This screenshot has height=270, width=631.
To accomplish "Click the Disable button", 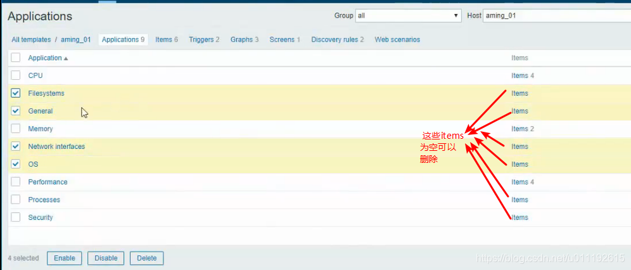I will 106,258.
